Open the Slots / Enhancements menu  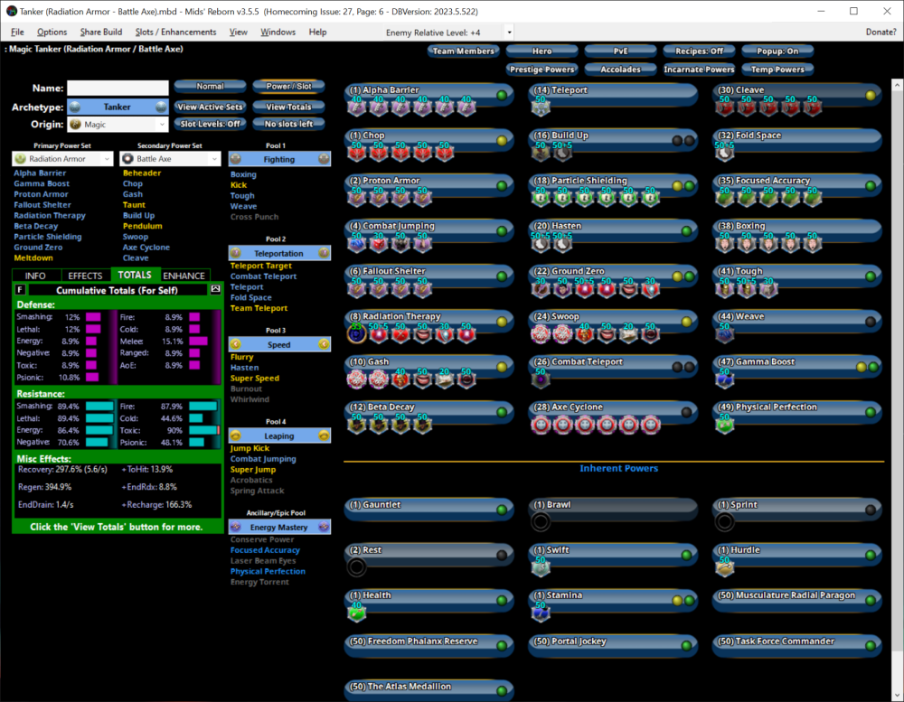point(175,33)
